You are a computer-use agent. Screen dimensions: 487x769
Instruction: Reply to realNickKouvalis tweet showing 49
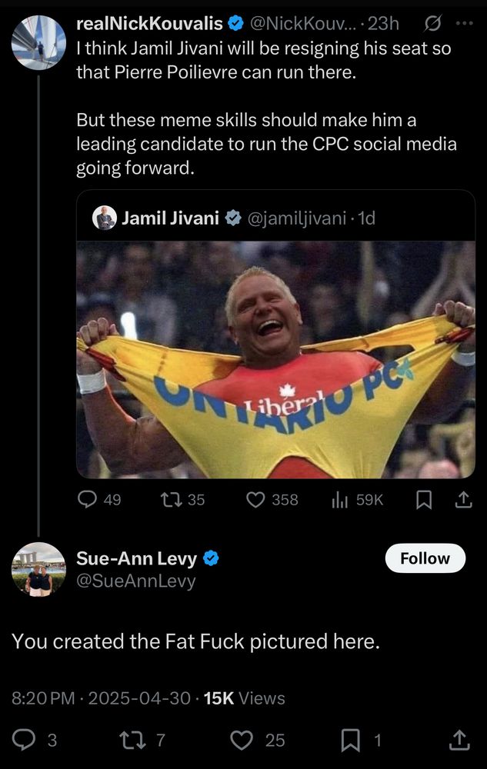[x=99, y=499]
